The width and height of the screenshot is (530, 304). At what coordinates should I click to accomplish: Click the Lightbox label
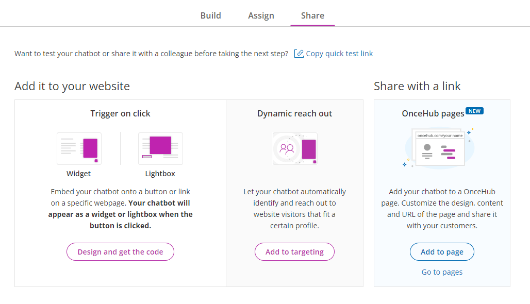160,174
